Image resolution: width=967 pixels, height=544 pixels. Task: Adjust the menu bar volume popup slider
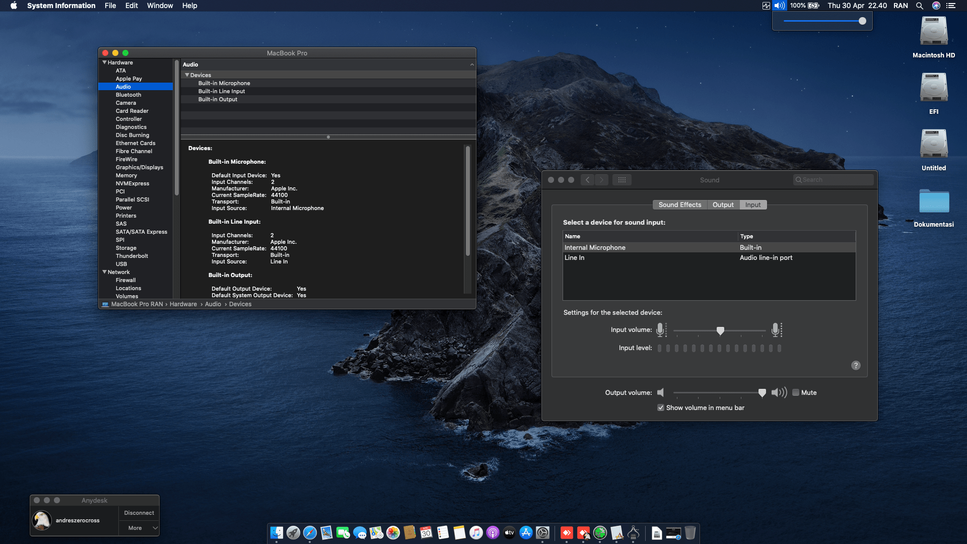point(862,21)
